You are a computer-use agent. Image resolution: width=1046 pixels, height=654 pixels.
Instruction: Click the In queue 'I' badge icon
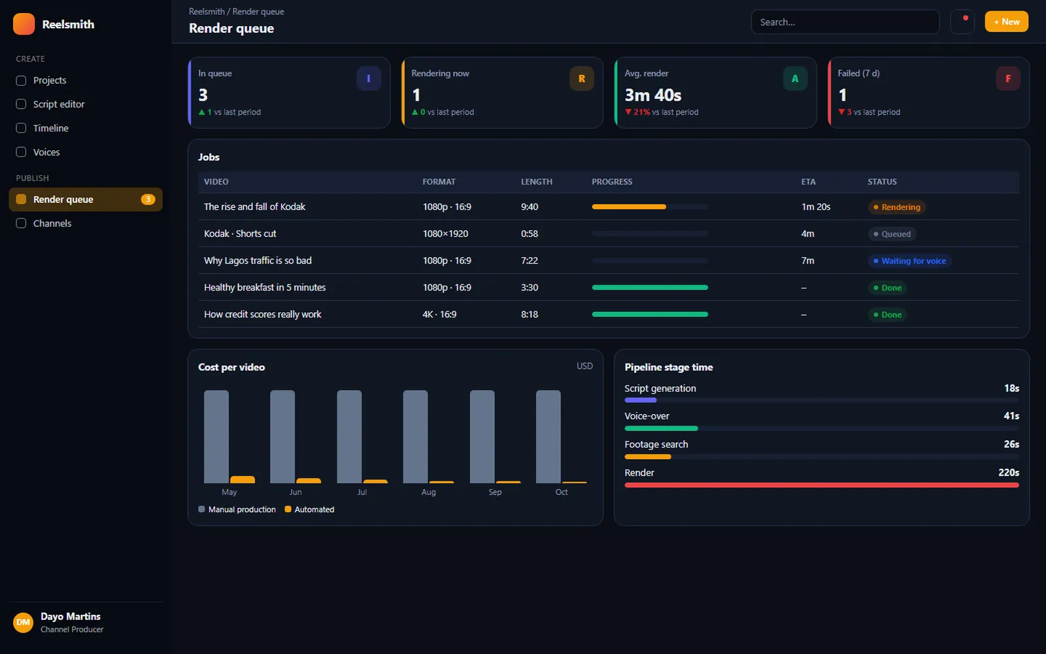(369, 78)
